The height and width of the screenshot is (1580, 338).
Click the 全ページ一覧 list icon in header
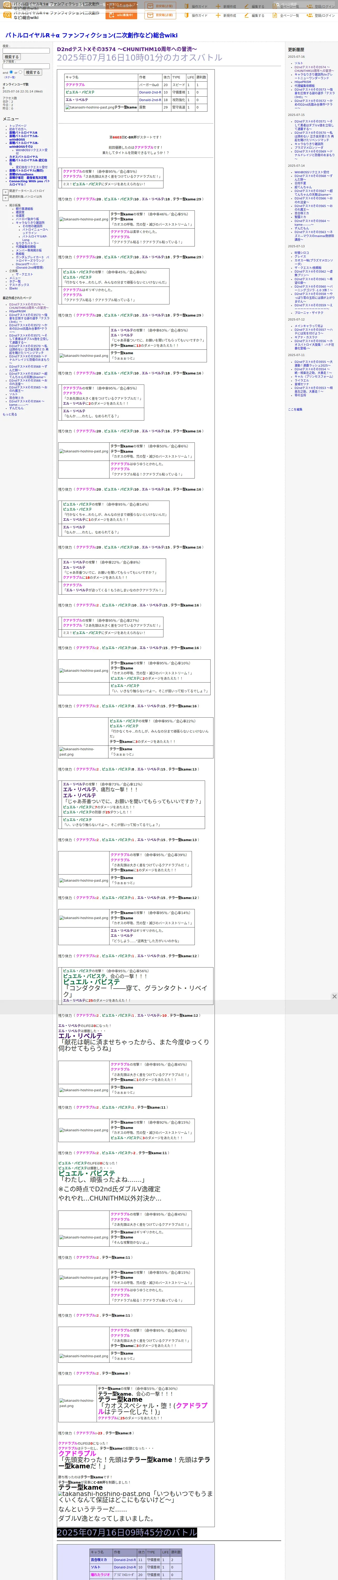(275, 15)
